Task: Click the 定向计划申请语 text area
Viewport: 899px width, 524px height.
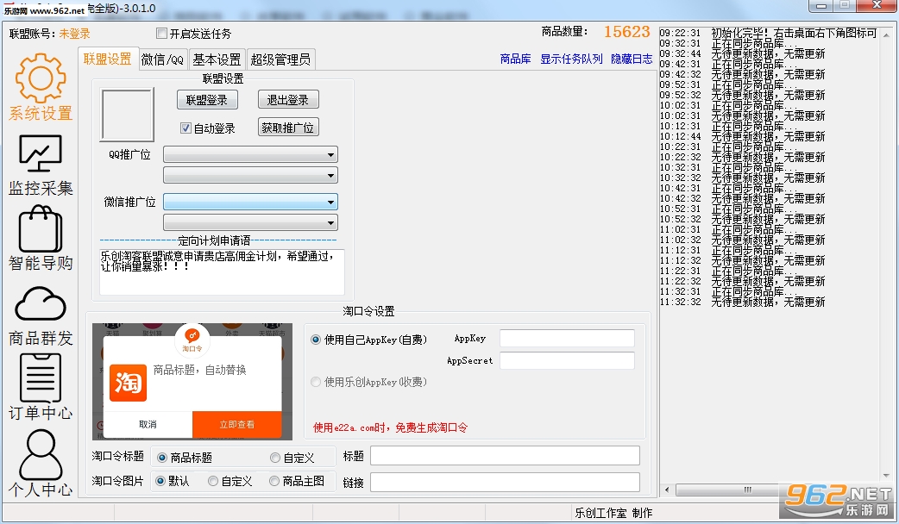Action: (x=222, y=272)
